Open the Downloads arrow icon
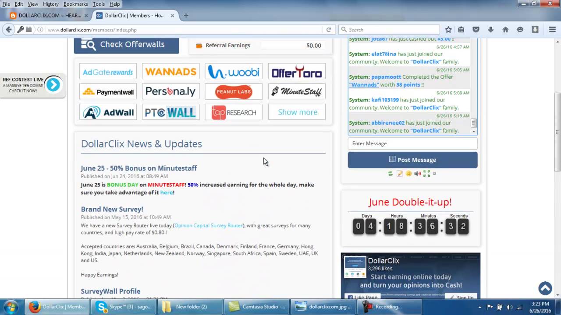Viewport: 561px width, 315px height. tap(490, 30)
